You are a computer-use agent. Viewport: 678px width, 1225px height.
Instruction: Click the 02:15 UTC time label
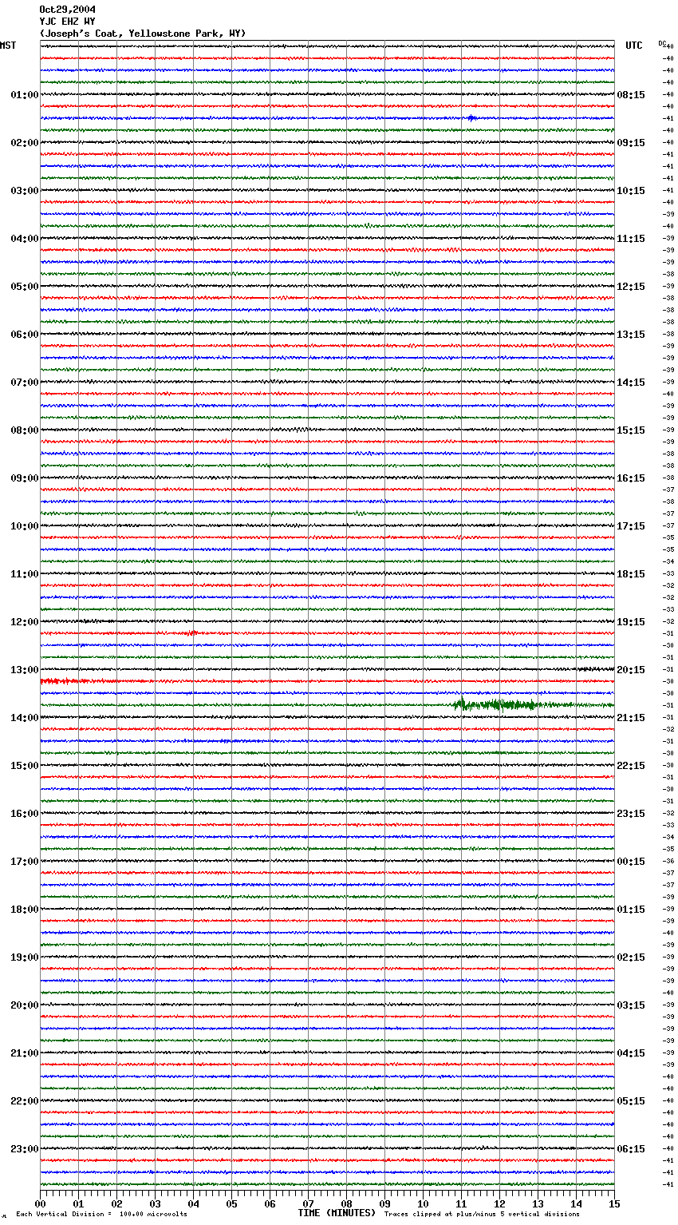[x=631, y=957]
